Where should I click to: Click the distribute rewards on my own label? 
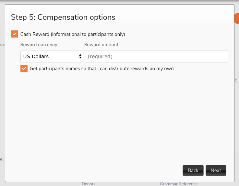coord(141,69)
